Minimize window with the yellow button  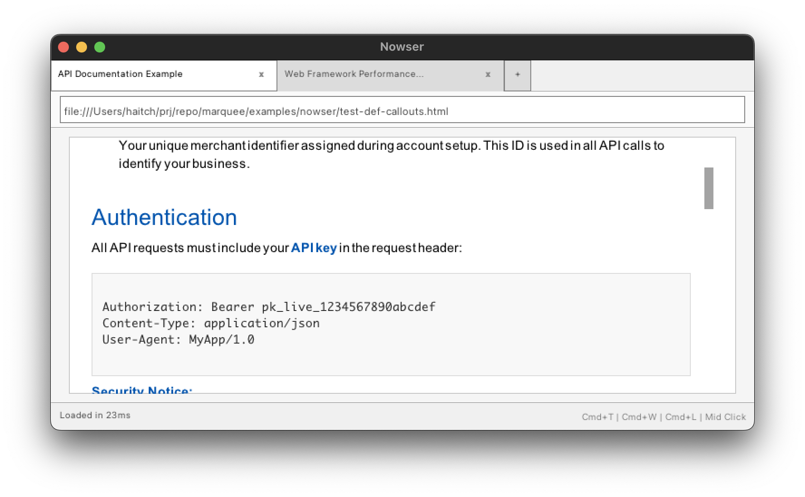tap(82, 47)
